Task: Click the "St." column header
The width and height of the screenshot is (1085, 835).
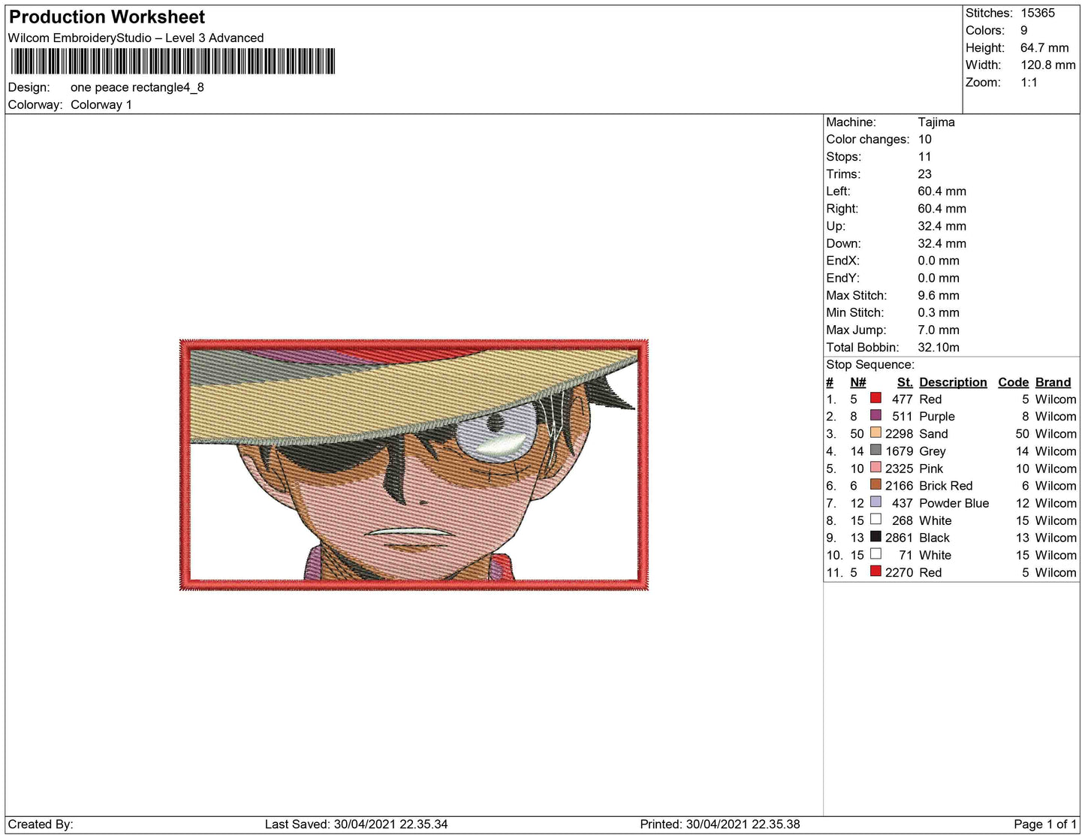Action: pyautogui.click(x=905, y=381)
